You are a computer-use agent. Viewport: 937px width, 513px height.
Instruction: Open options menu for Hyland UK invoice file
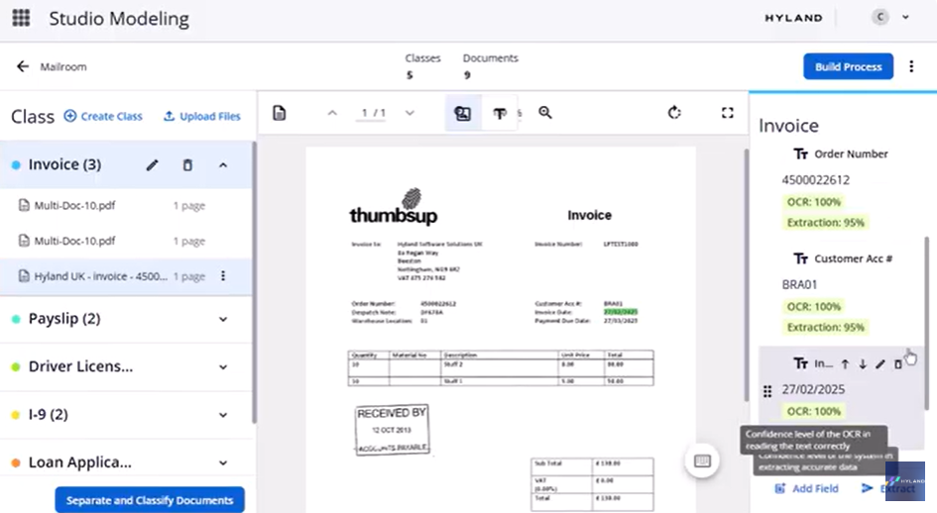(x=223, y=276)
